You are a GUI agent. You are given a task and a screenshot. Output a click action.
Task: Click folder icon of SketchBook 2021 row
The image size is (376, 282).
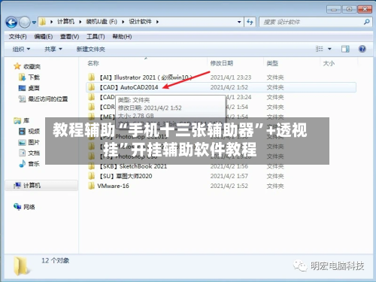click(92, 166)
